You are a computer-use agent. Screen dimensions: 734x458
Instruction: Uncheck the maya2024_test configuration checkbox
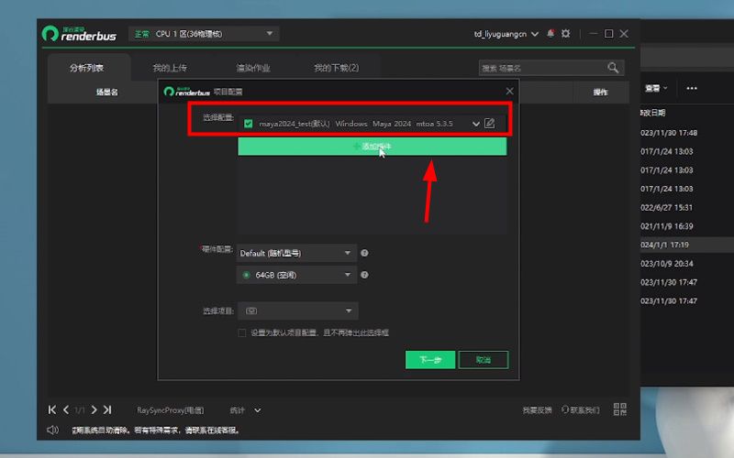pyautogui.click(x=249, y=123)
